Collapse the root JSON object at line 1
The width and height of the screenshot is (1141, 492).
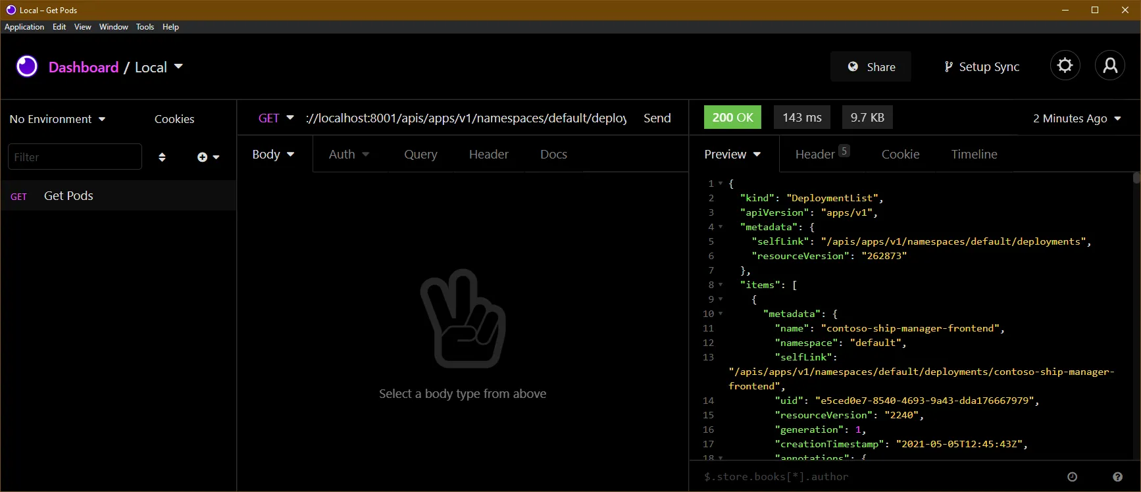721,184
